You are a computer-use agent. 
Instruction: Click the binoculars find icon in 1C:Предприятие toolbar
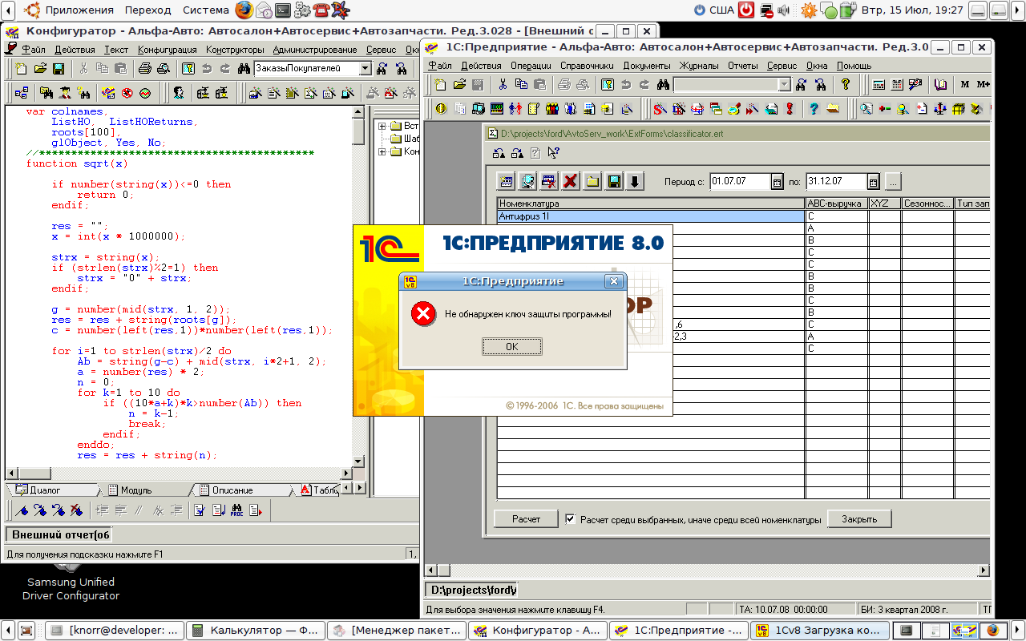[x=662, y=84]
